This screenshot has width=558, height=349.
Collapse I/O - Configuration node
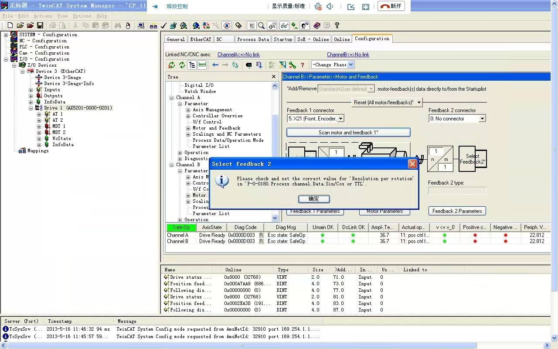click(6, 59)
